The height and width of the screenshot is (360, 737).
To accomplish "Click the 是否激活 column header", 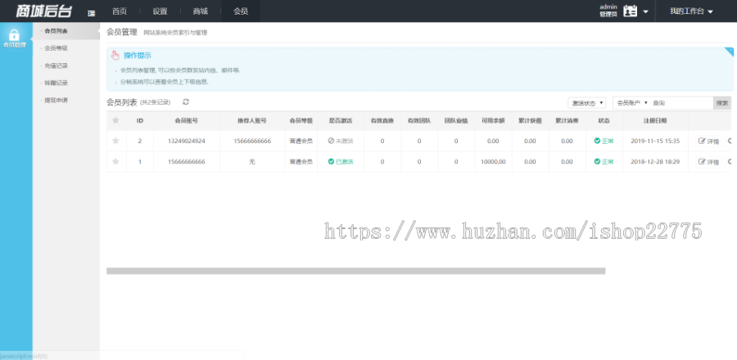I will pos(341,120).
